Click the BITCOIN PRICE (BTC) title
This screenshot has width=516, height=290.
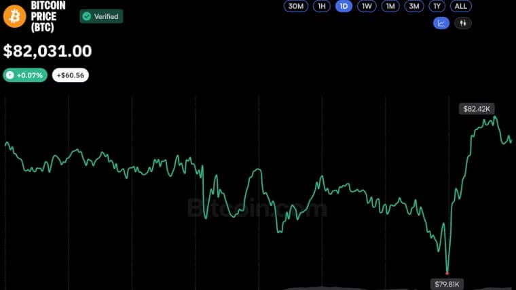[x=48, y=16]
